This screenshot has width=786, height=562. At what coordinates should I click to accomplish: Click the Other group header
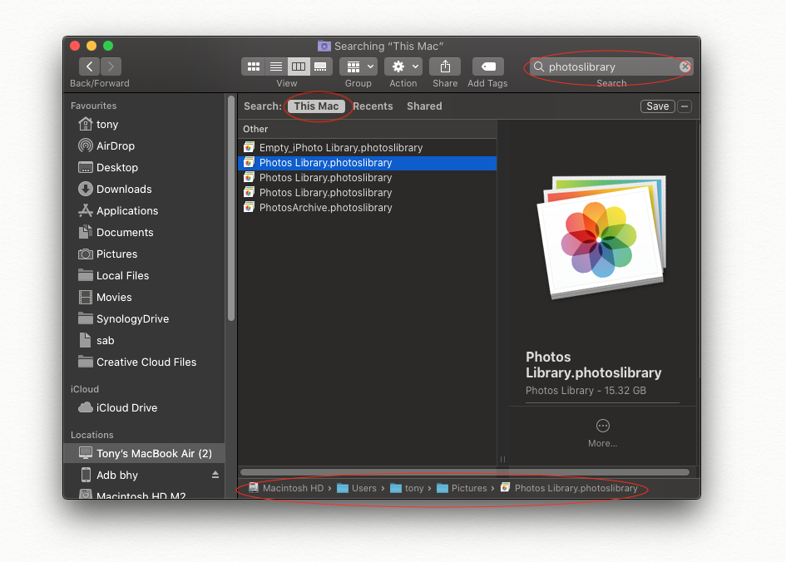click(368, 129)
